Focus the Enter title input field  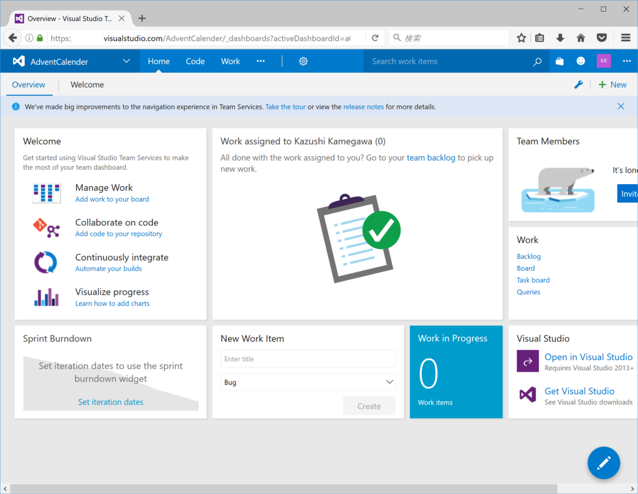tap(308, 359)
